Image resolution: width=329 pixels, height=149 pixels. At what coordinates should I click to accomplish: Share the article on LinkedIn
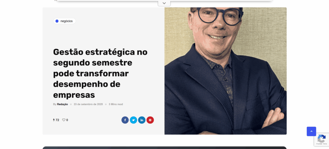(x=142, y=120)
